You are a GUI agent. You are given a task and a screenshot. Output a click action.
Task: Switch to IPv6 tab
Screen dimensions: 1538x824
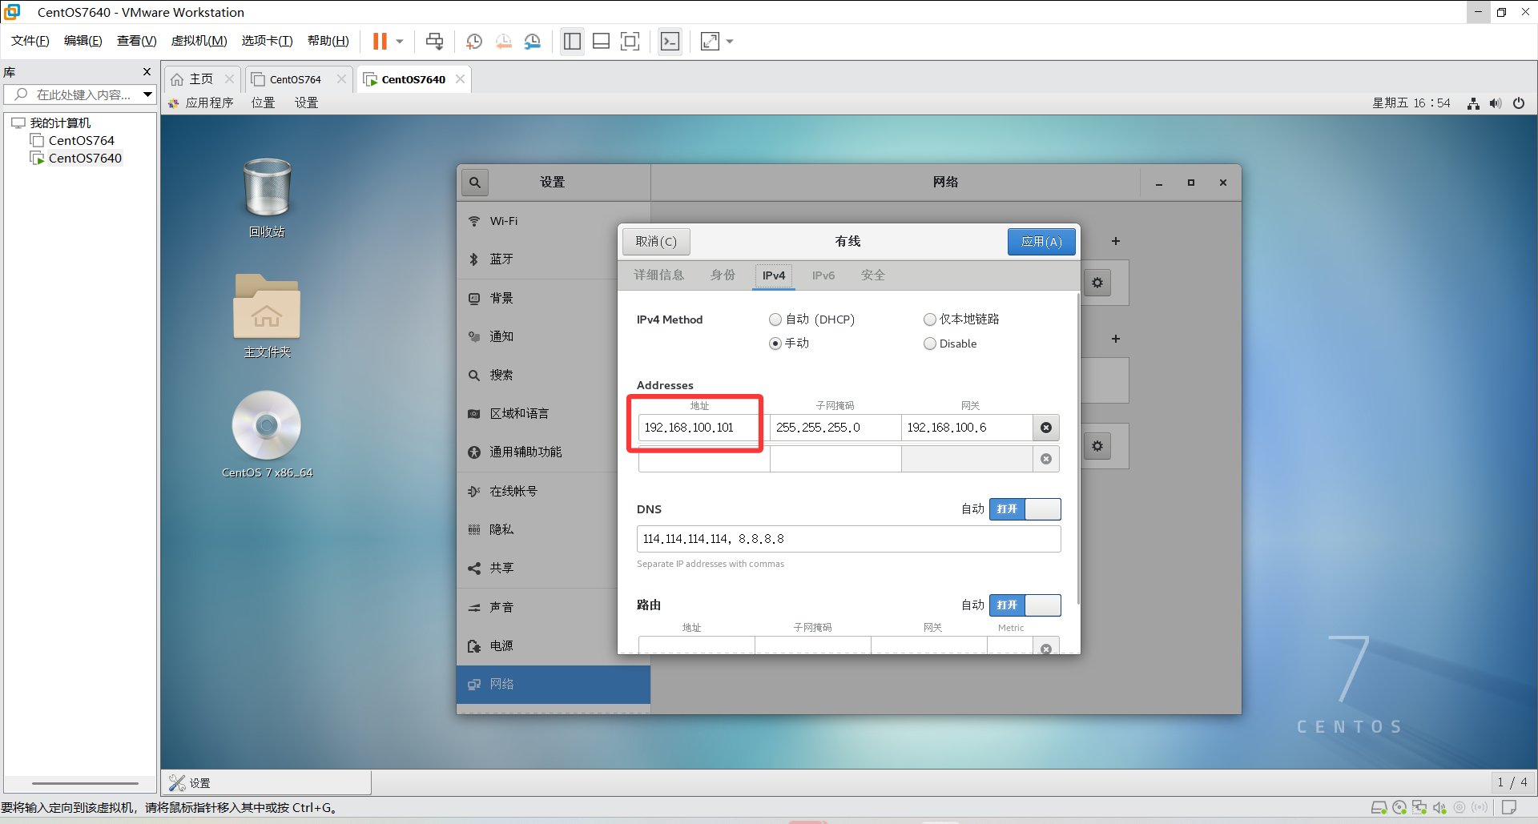823,275
